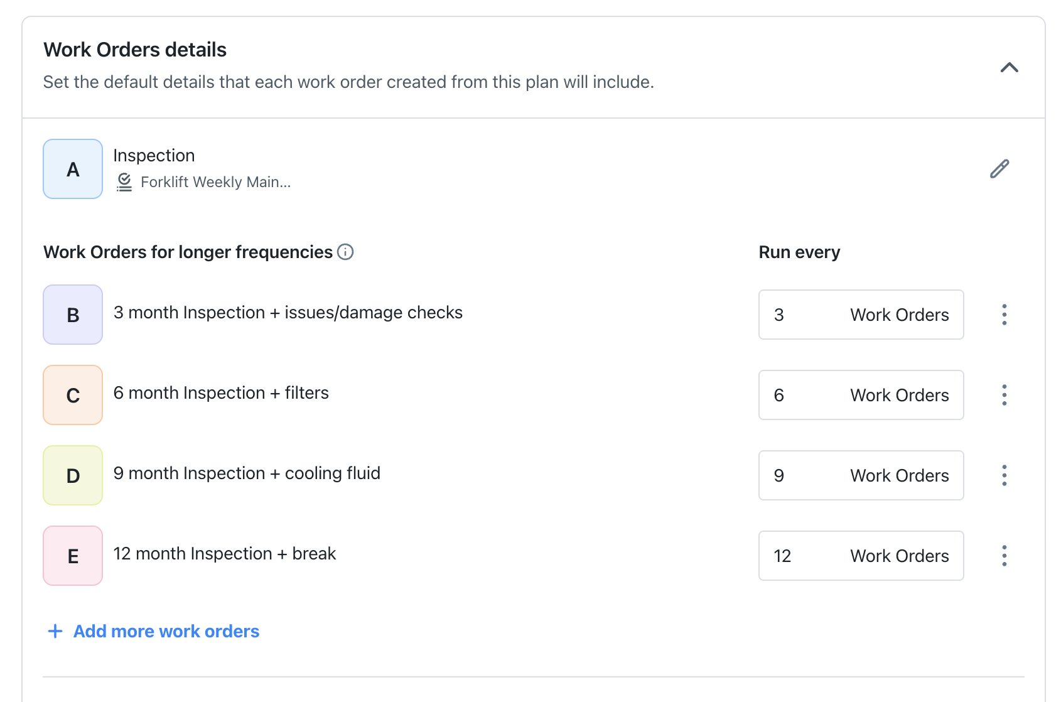The height and width of the screenshot is (702, 1061).
Task: Click the info icon next to longer frequencies
Action: 345,252
